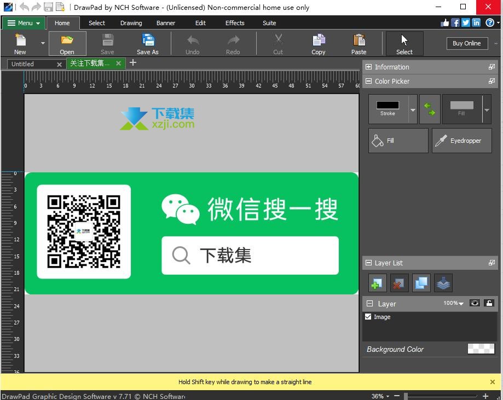Click the add new layer icon

(378, 283)
